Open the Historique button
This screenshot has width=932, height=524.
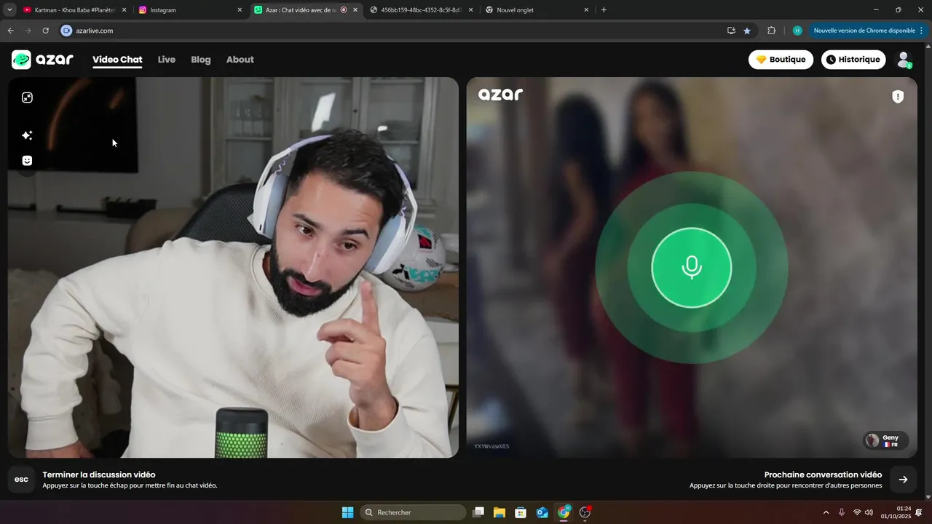tap(853, 60)
